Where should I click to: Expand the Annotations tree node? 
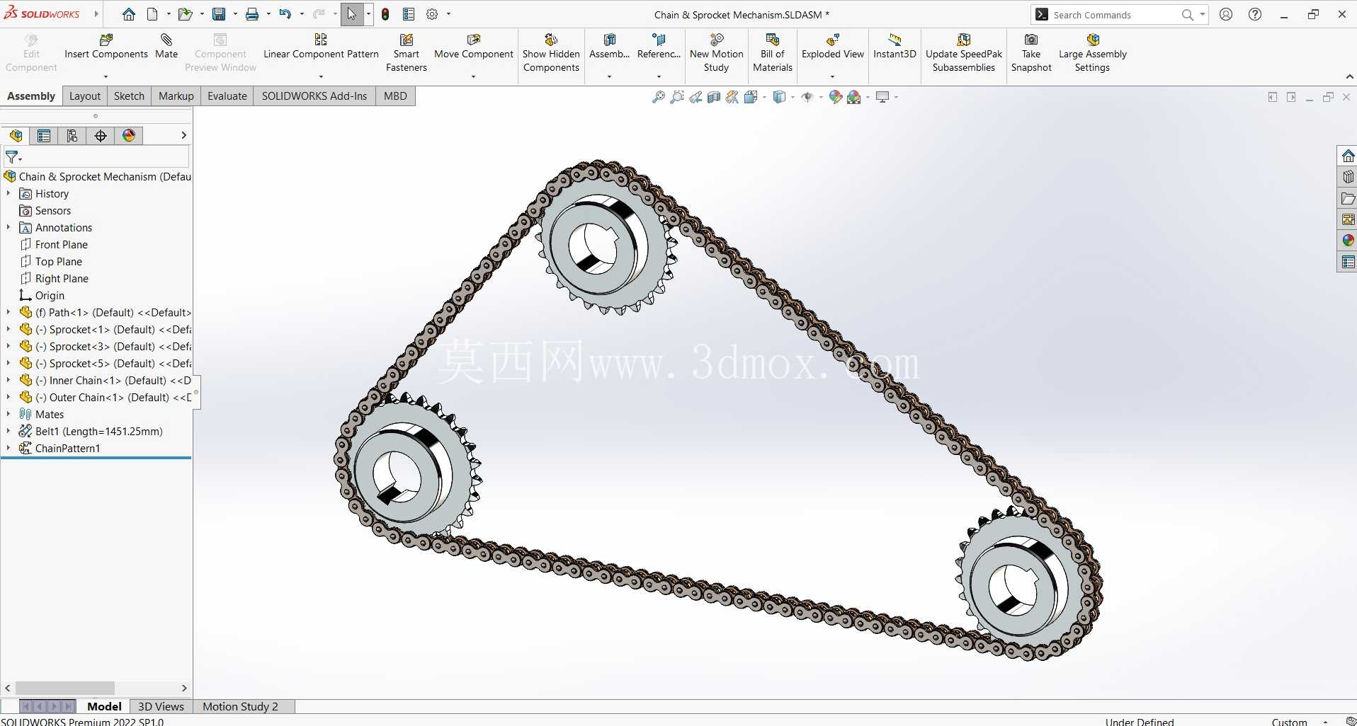(8, 227)
